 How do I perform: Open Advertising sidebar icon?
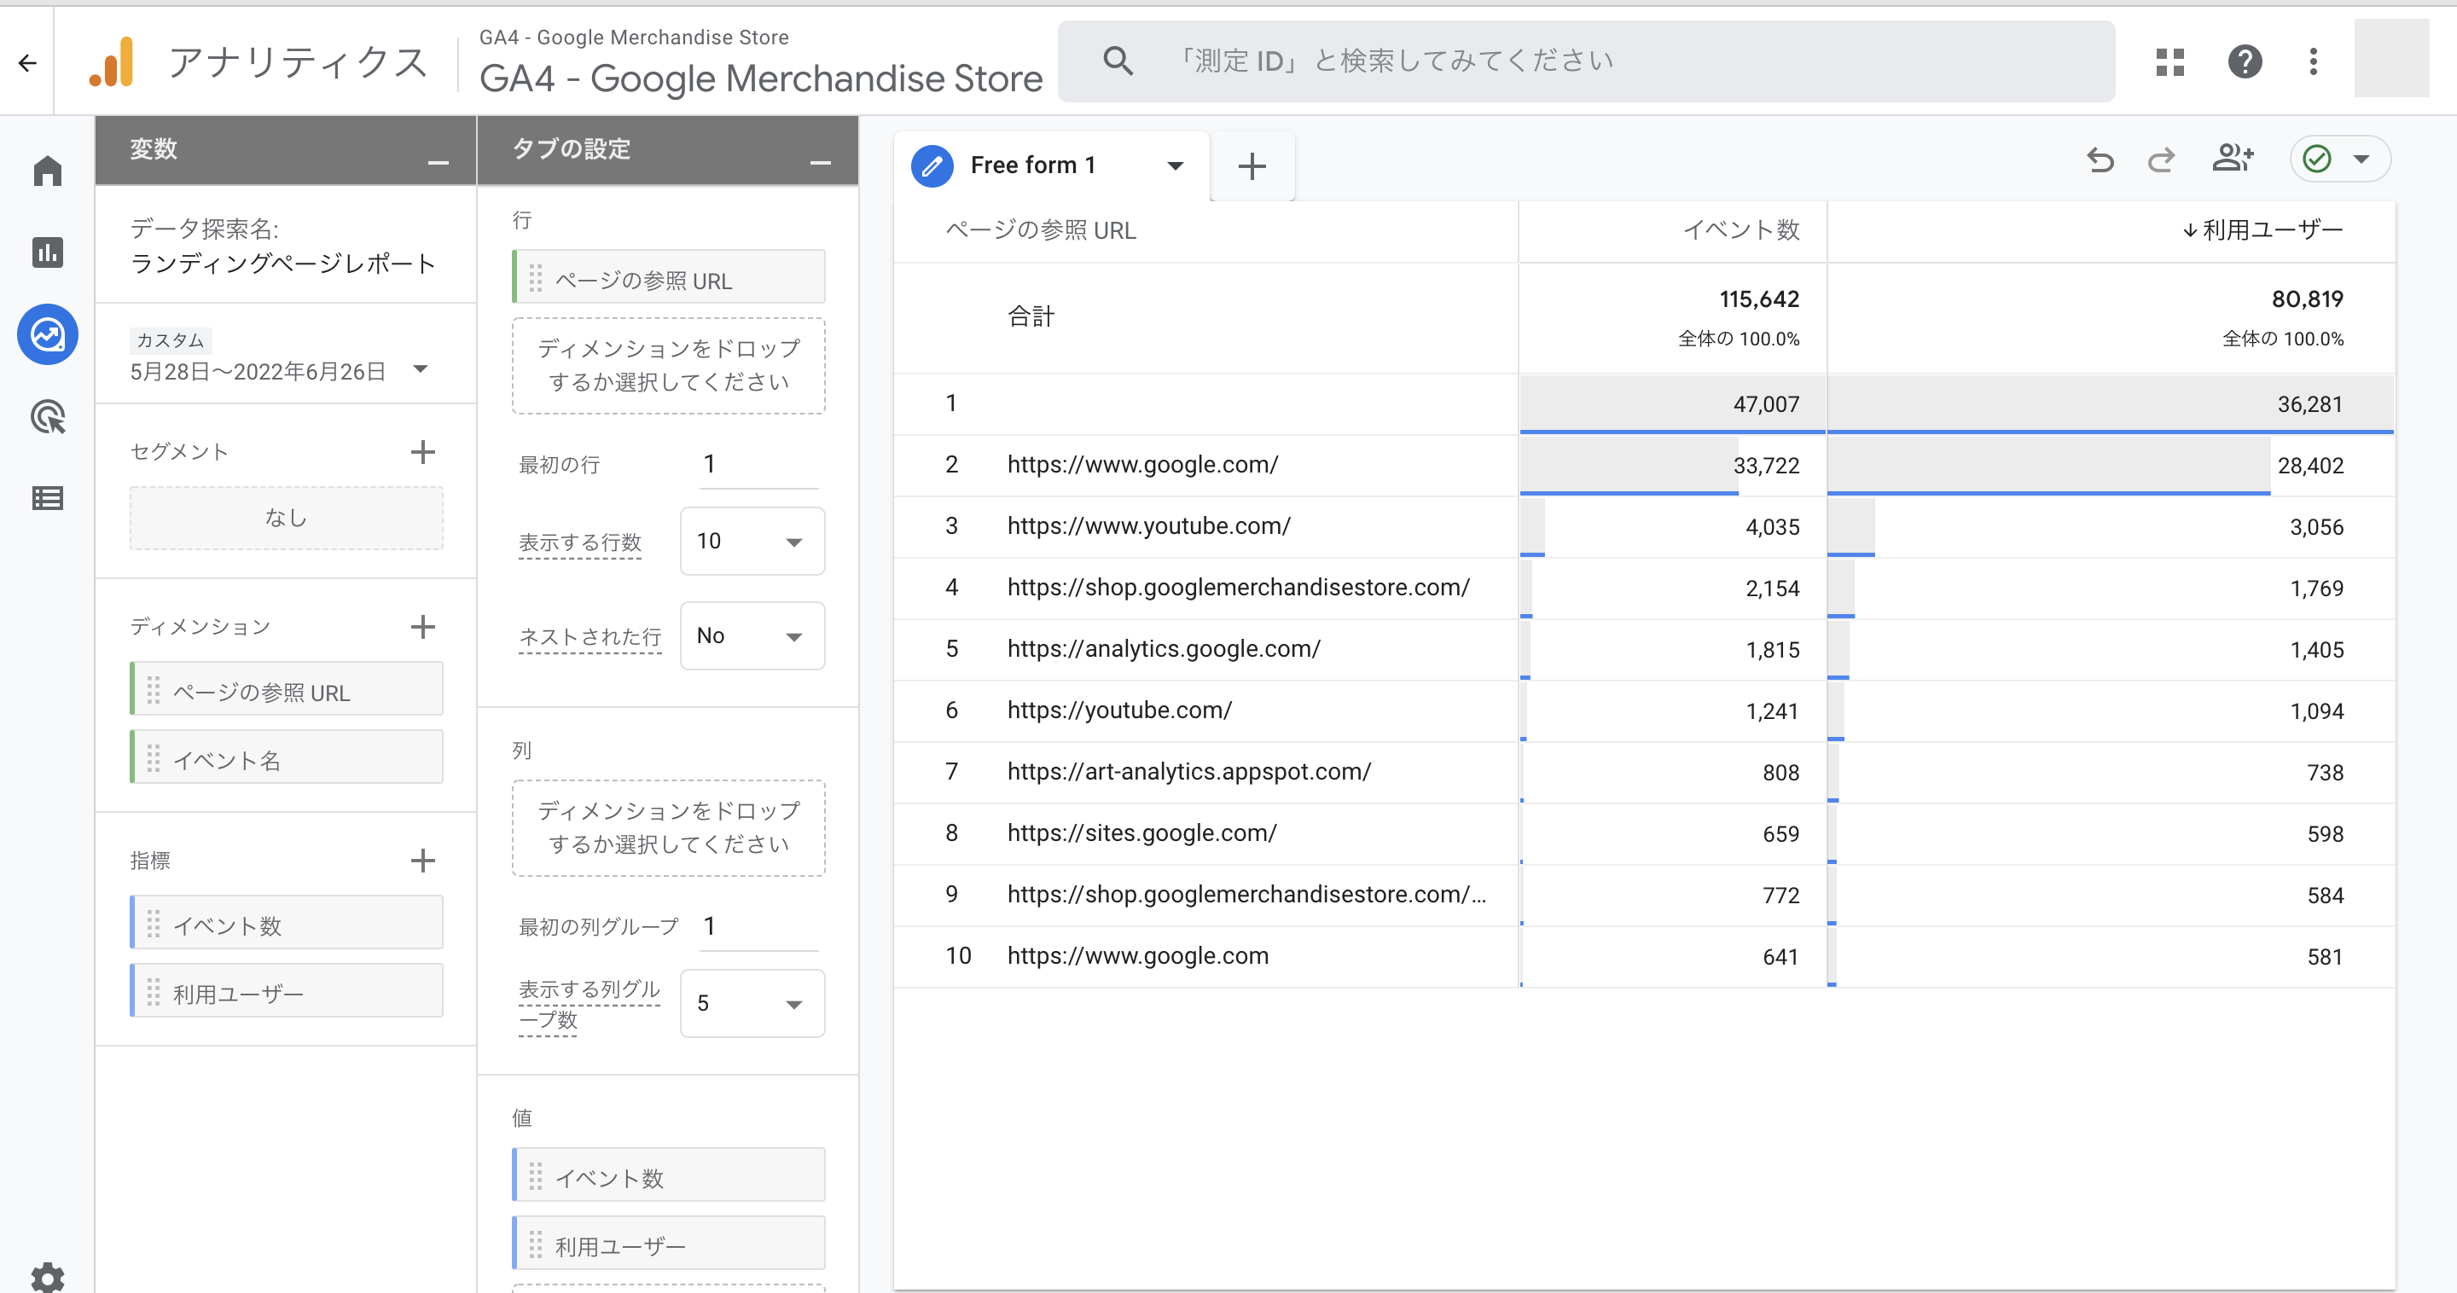pyautogui.click(x=48, y=417)
